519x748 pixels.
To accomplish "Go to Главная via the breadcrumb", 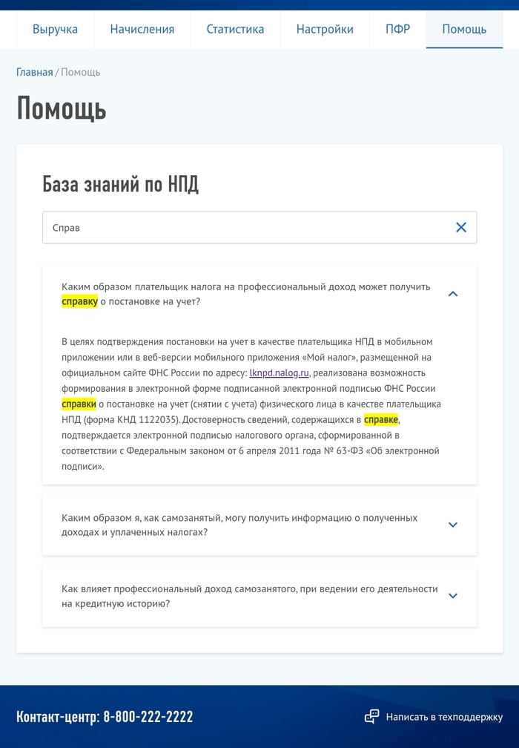I will [x=35, y=72].
